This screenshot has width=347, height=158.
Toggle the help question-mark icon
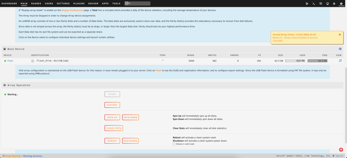click(x=341, y=3)
